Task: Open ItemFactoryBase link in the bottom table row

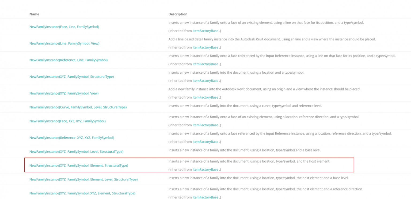Action: point(205,197)
